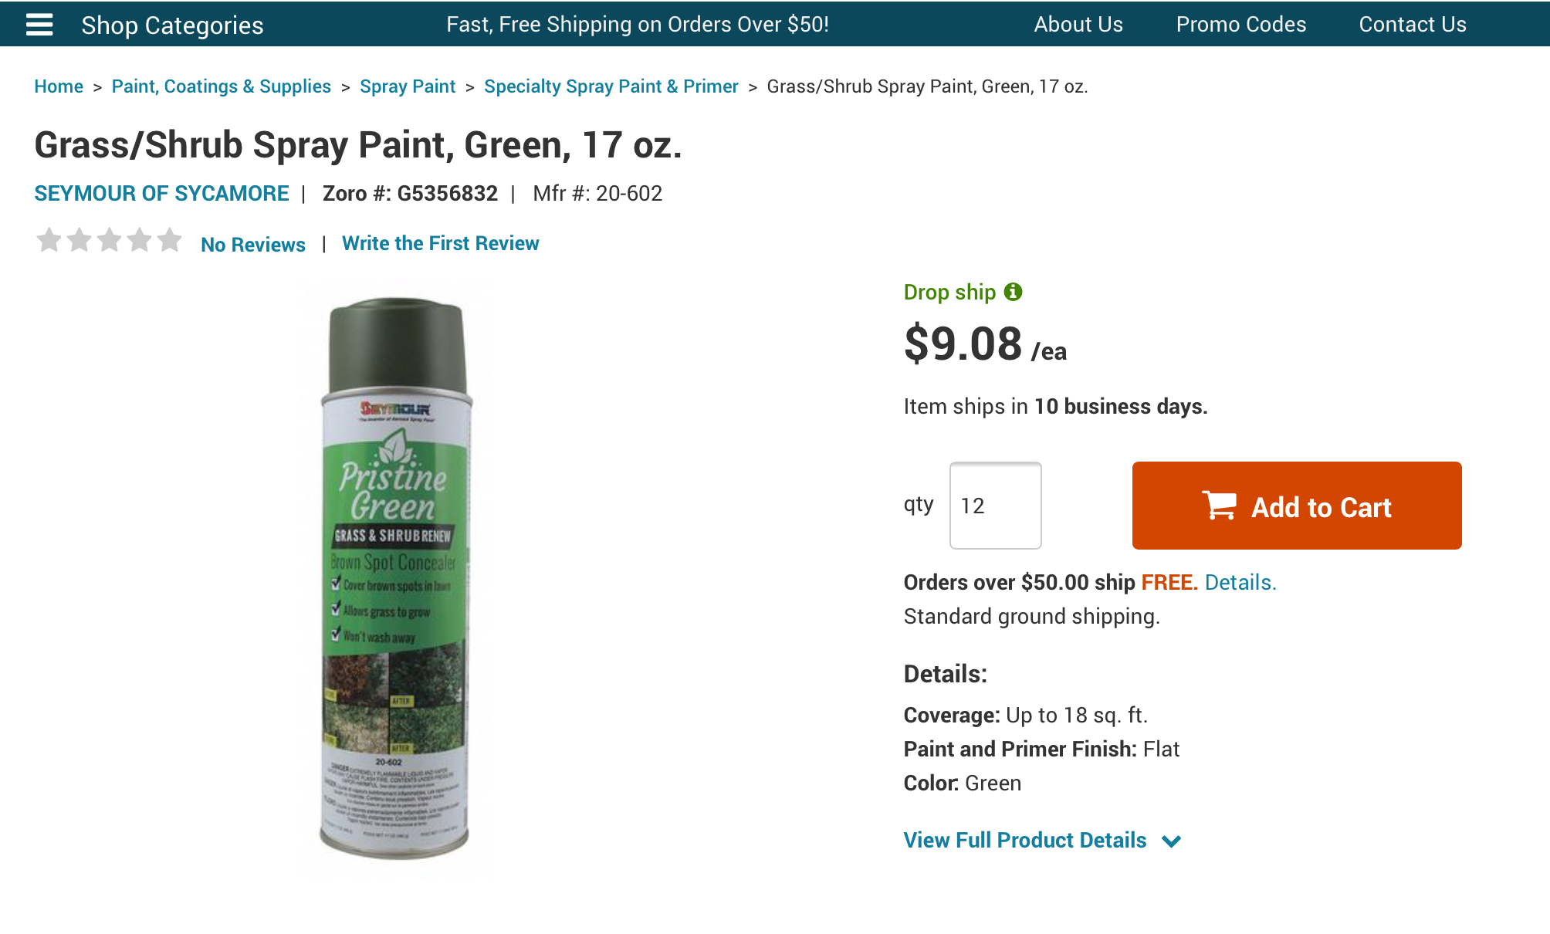Navigate to Home breadcrumb

click(x=59, y=86)
